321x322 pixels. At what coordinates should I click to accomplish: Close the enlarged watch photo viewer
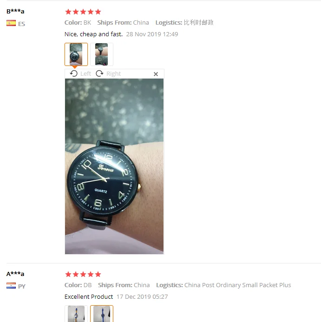(x=156, y=74)
